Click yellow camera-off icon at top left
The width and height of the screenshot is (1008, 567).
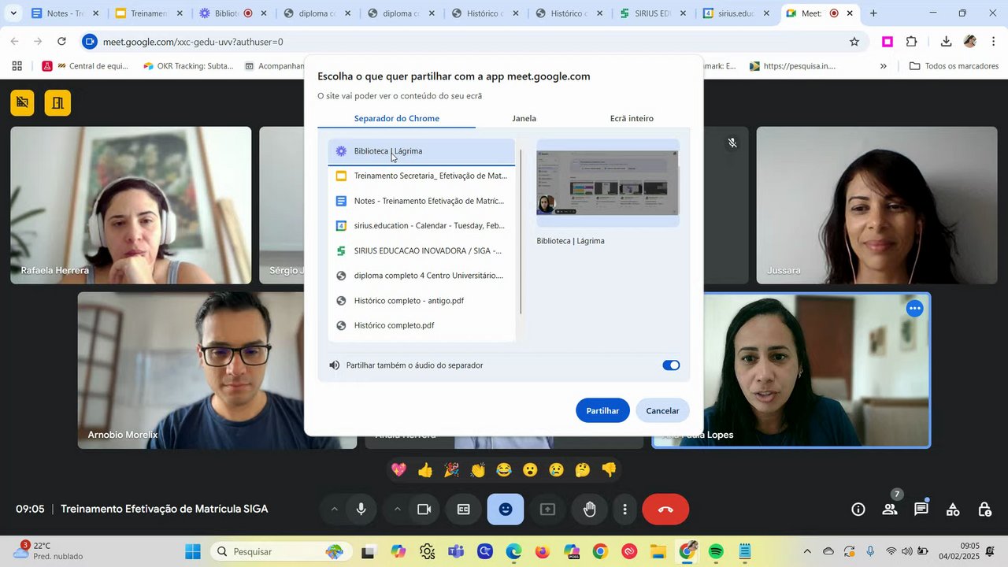23,102
